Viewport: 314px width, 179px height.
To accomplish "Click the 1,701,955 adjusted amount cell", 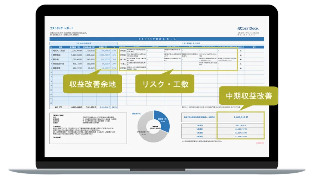I will coord(89,51).
